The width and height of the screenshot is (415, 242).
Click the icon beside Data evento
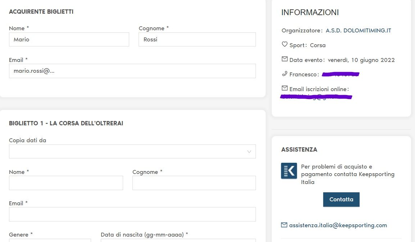pyautogui.click(x=284, y=59)
